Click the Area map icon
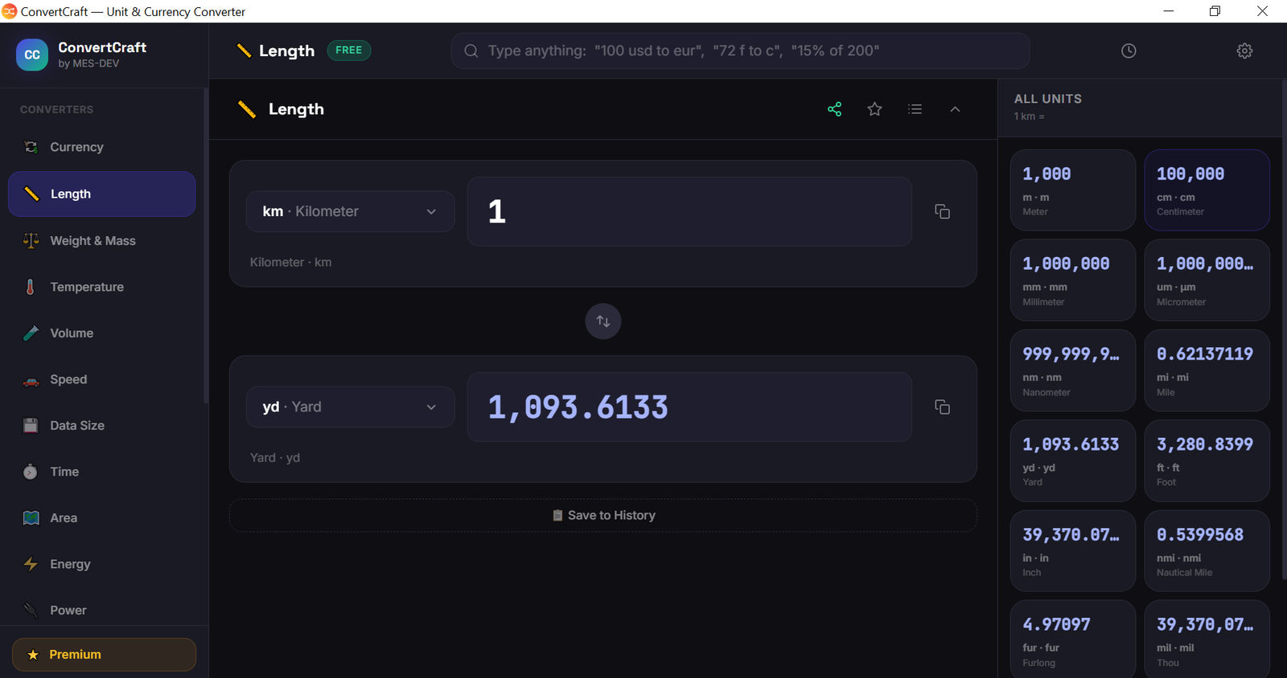Image resolution: width=1287 pixels, height=678 pixels. (x=31, y=518)
